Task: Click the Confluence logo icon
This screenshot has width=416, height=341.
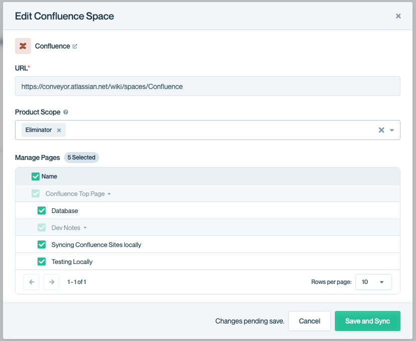Action: click(23, 46)
